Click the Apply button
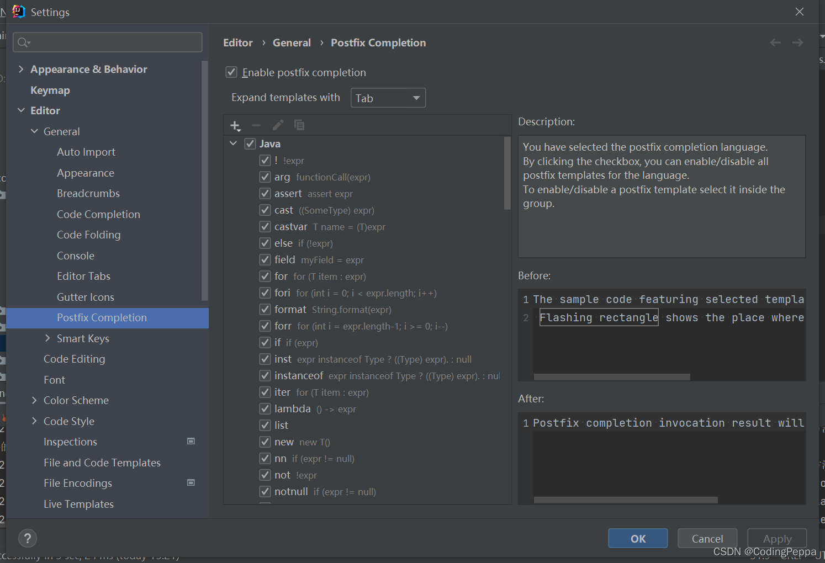The width and height of the screenshot is (825, 563). (x=777, y=539)
